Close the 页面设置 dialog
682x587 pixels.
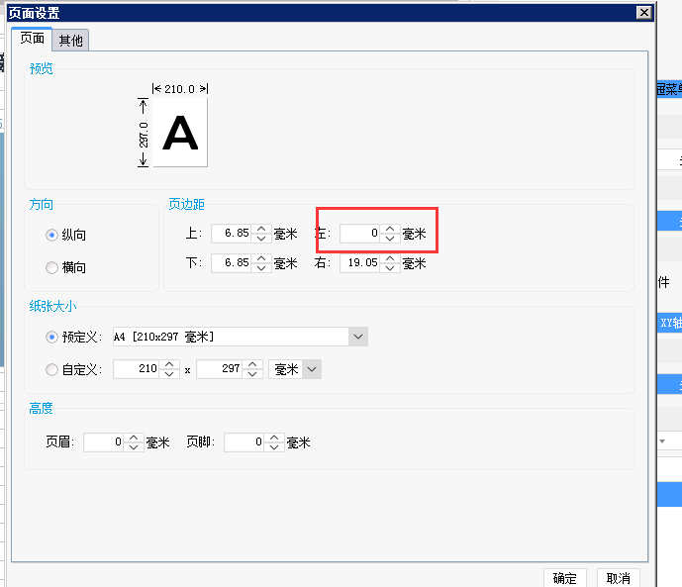coord(643,13)
